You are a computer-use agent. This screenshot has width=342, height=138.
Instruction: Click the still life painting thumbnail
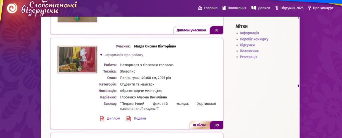pos(77,59)
